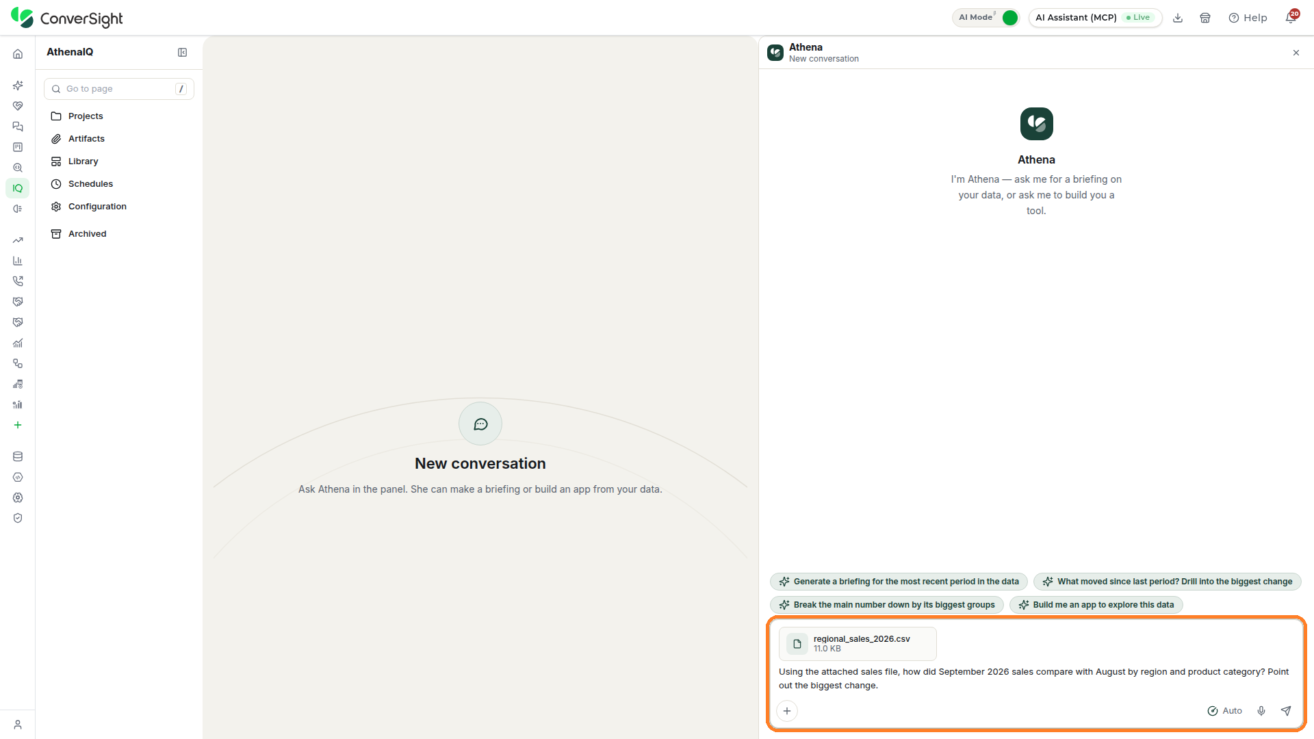Open the shield security rail icon

pyautogui.click(x=18, y=518)
